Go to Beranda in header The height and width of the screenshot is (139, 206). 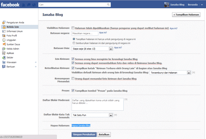click(x=193, y=5)
